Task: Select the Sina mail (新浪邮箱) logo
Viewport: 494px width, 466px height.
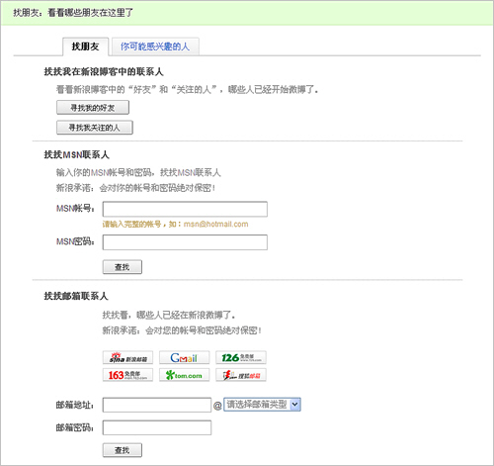Action: pyautogui.click(x=127, y=357)
